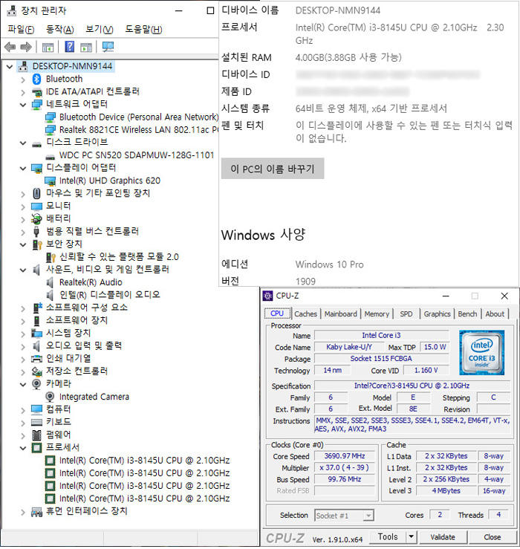Click the Back arrow in Device Manager toolbar
Viewport: 520px width, 549px height.
(10, 47)
